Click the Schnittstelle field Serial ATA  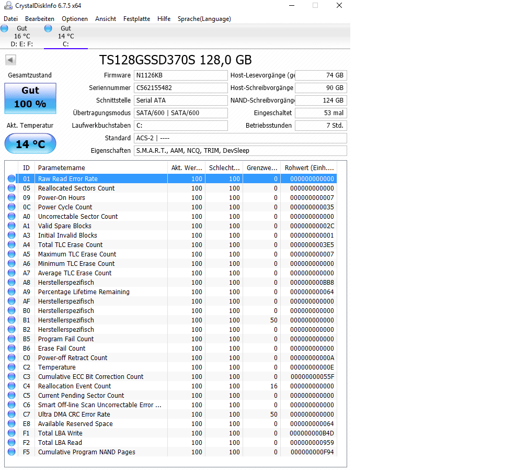pyautogui.click(x=181, y=100)
